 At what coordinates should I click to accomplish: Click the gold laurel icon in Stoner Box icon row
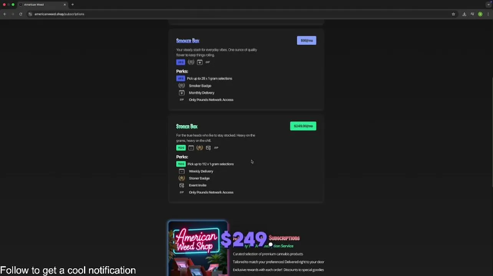point(200,148)
